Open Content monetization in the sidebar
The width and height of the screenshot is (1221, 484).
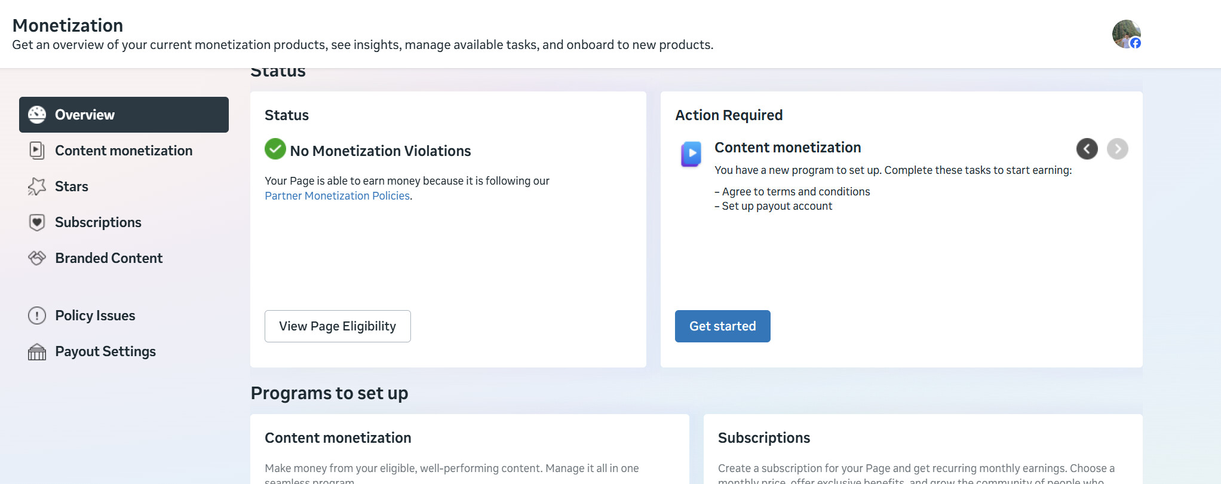pyautogui.click(x=123, y=151)
